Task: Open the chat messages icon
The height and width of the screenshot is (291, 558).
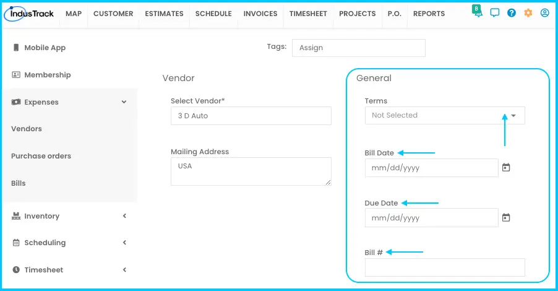Action: pyautogui.click(x=495, y=13)
